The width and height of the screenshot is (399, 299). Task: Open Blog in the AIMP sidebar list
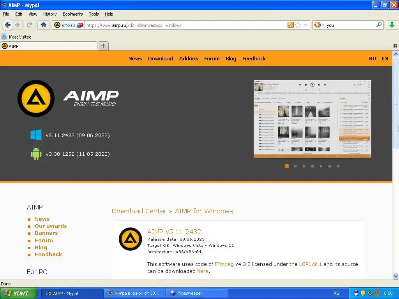click(41, 247)
